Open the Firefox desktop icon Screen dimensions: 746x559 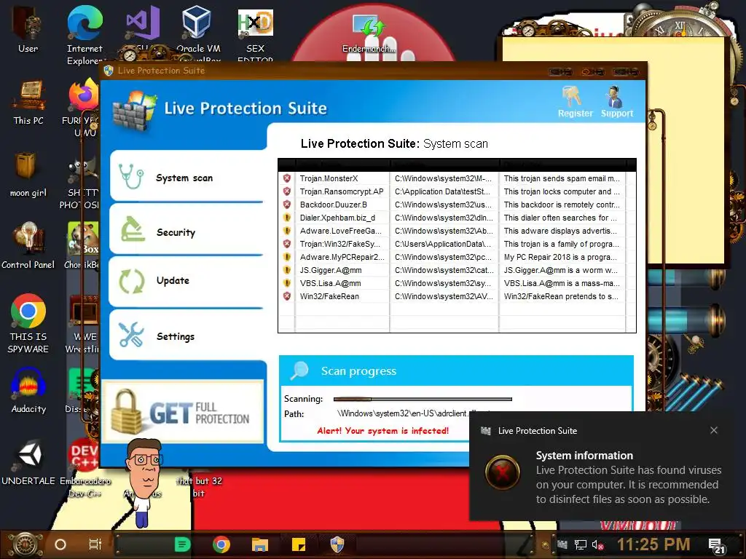tap(84, 108)
